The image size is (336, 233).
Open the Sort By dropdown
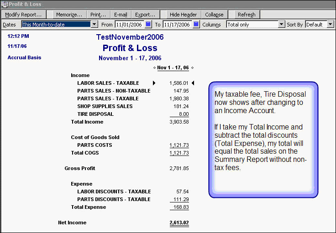(331, 24)
